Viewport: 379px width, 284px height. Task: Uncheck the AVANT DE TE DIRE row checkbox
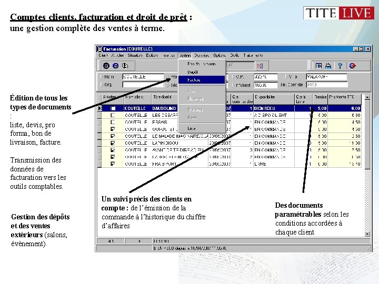tap(113, 150)
